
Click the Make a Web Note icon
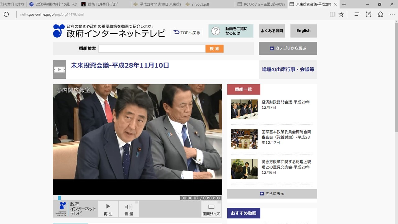pyautogui.click(x=369, y=14)
